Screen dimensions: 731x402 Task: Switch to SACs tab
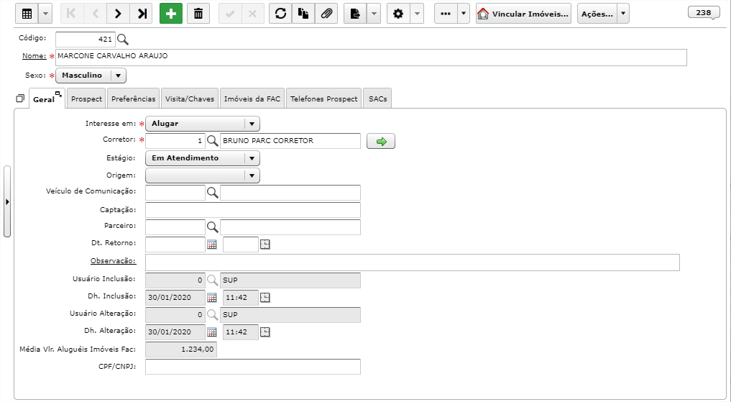(x=377, y=99)
